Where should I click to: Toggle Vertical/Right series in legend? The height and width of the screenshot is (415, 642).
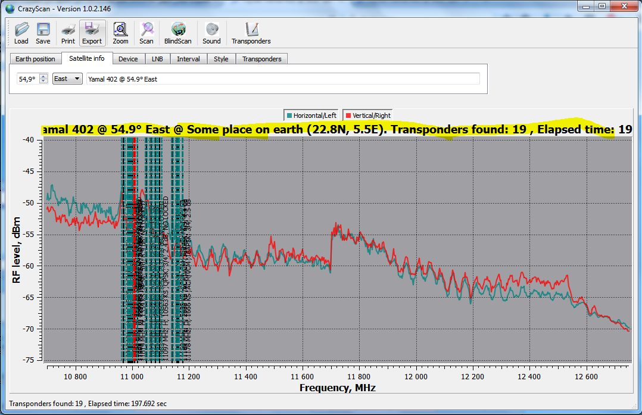[x=367, y=116]
